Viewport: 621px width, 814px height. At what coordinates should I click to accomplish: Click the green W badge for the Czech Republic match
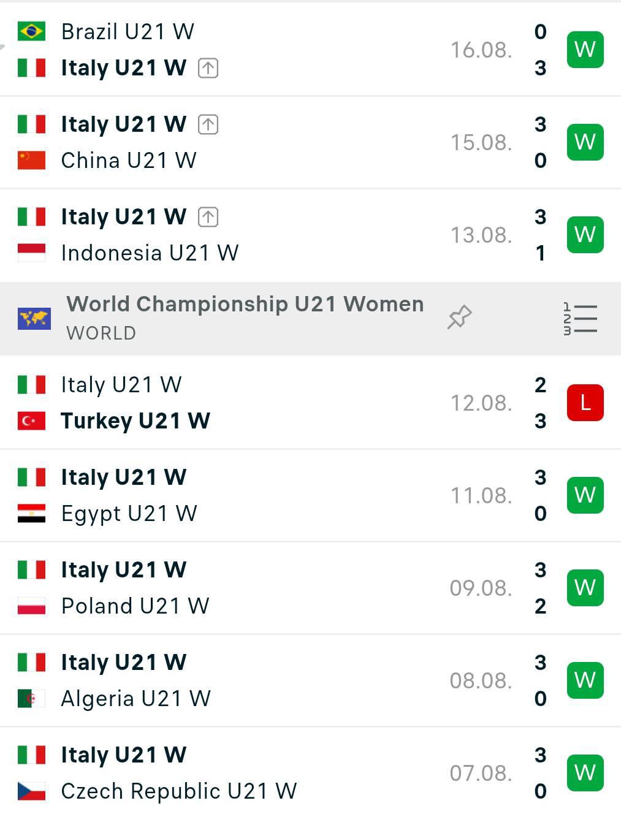click(x=585, y=773)
